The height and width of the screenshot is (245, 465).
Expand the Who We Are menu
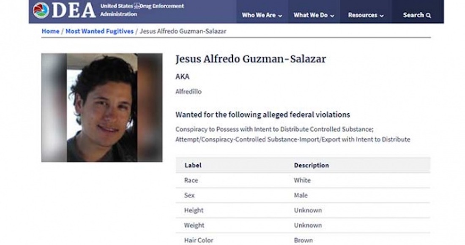tap(262, 15)
